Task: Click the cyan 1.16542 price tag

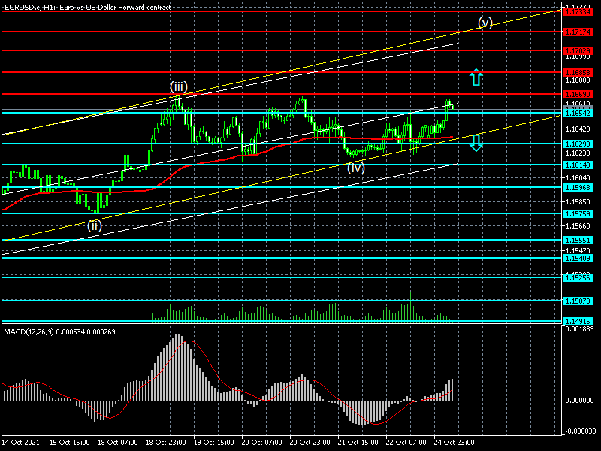Action: [x=578, y=112]
